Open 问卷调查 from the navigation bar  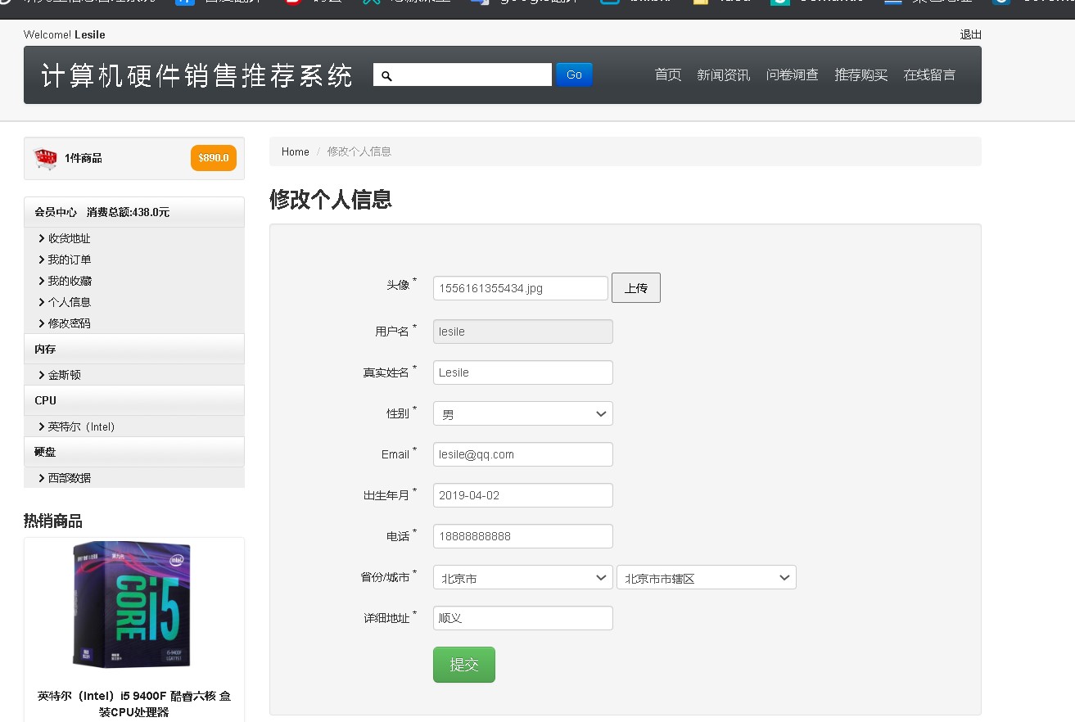(x=792, y=75)
